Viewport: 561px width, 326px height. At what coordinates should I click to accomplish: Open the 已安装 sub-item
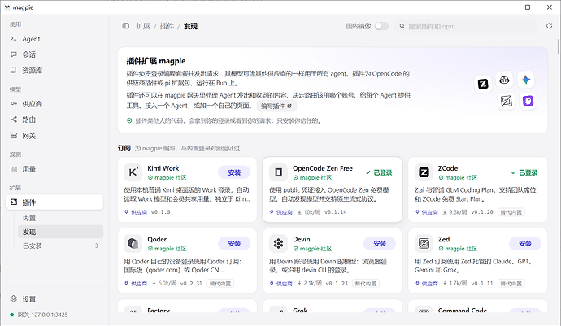click(x=60, y=246)
